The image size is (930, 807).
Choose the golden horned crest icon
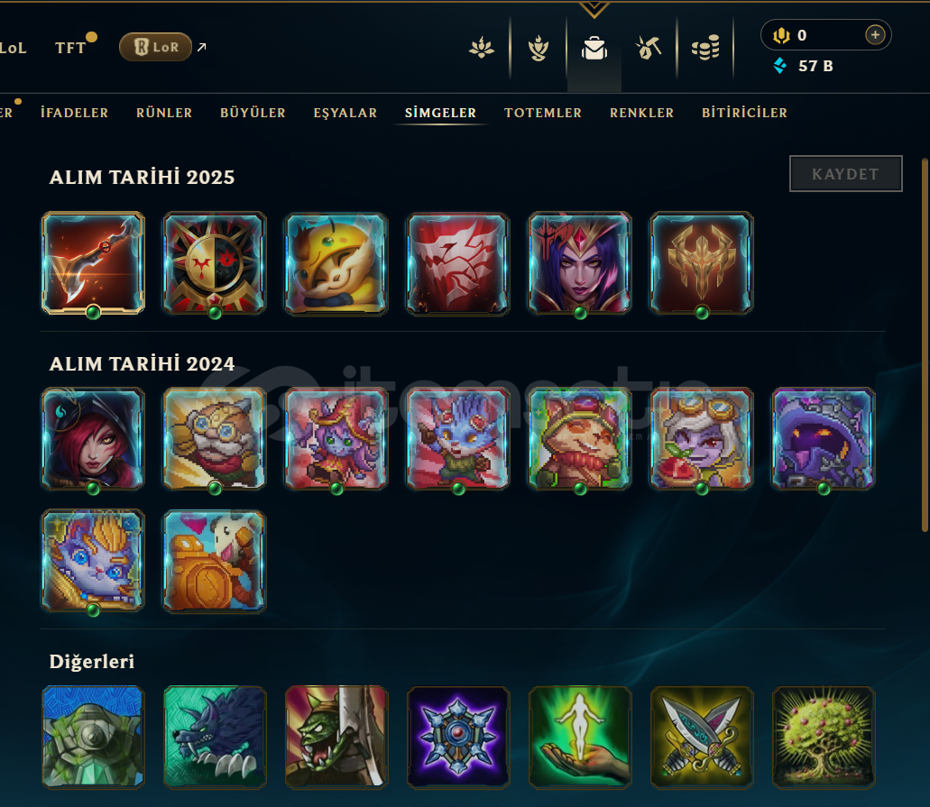pyautogui.click(x=702, y=263)
